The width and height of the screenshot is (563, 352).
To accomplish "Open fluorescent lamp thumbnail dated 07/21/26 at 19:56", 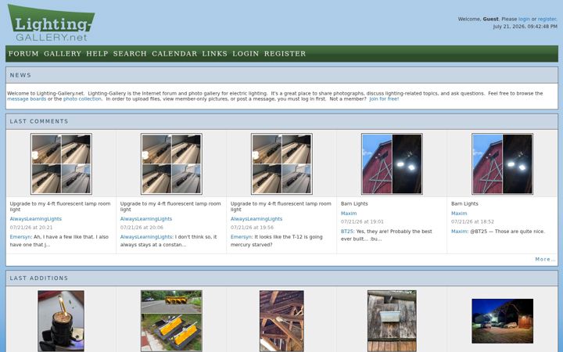I will (281, 163).
